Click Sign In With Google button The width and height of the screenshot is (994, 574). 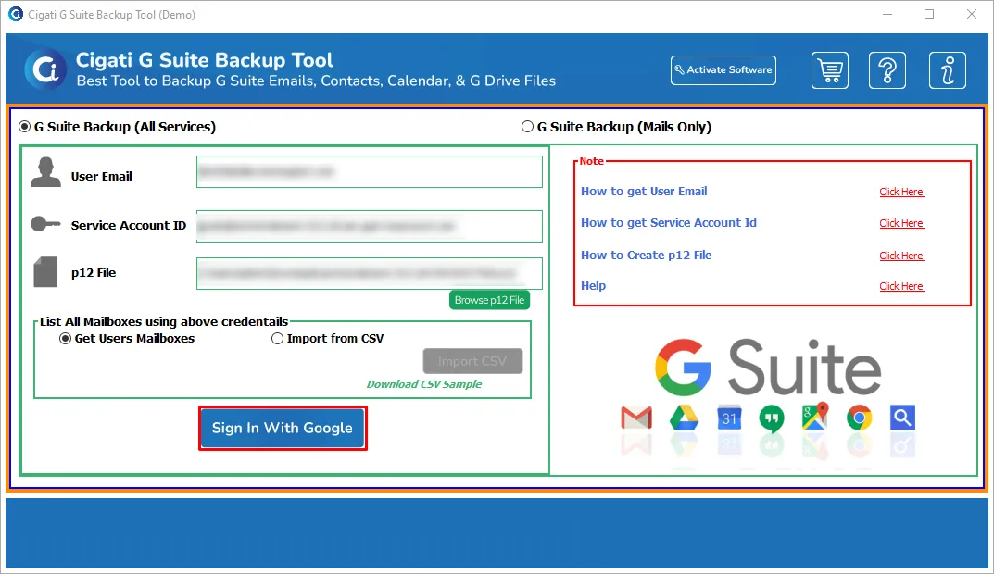click(x=283, y=429)
